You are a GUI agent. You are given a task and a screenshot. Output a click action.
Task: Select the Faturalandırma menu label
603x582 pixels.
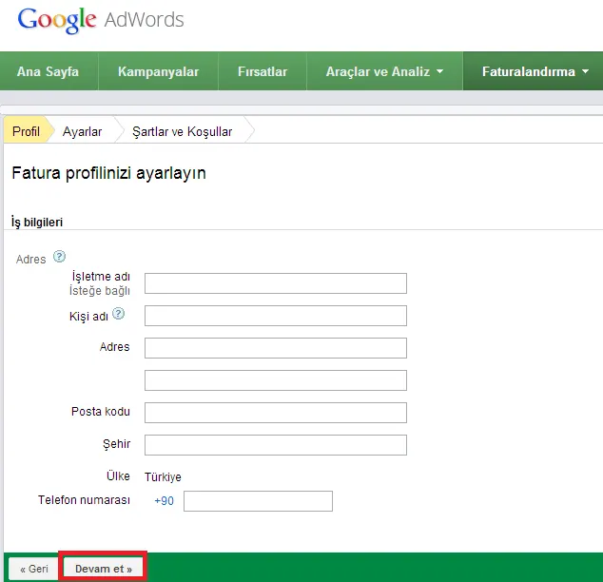(529, 71)
